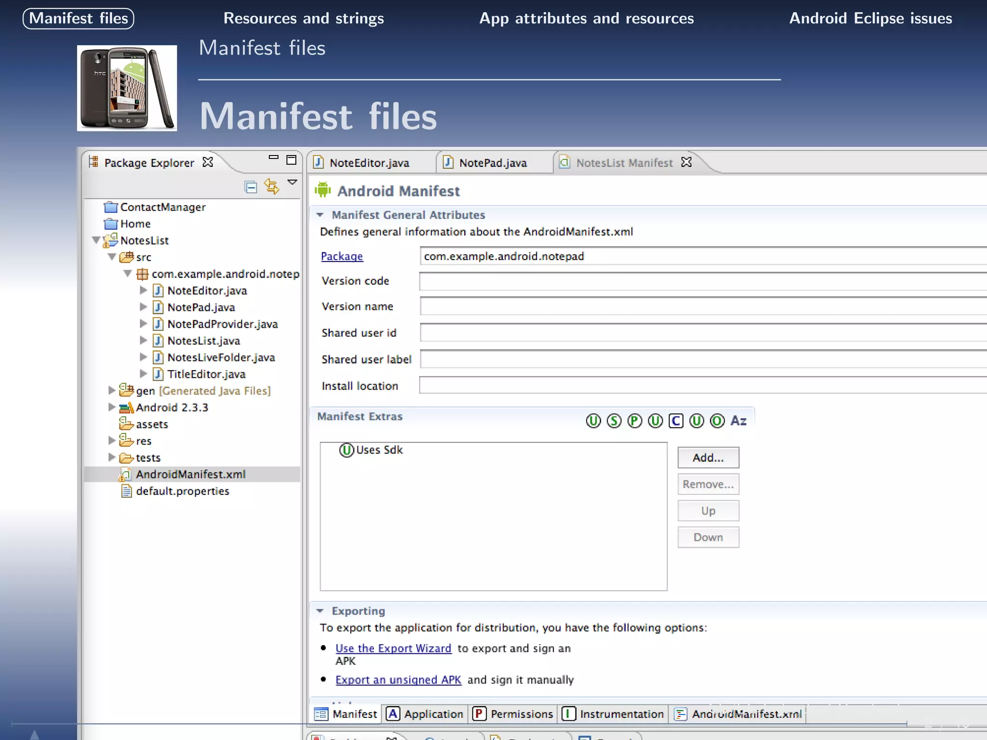Image resolution: width=987 pixels, height=740 pixels.
Task: Open Package Explorer view menu triangle
Action: click(x=292, y=182)
